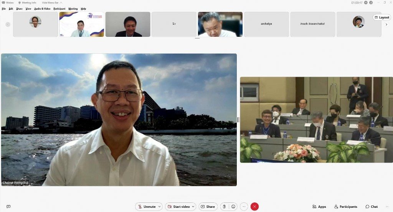Open the reactions smiley icon
393x212 pixels.
click(x=233, y=207)
